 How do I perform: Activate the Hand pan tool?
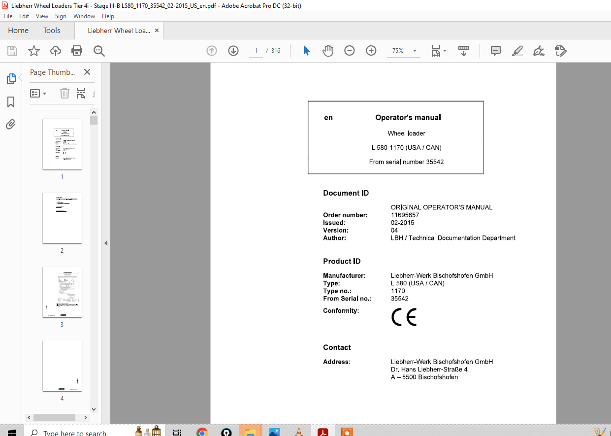[x=328, y=51]
